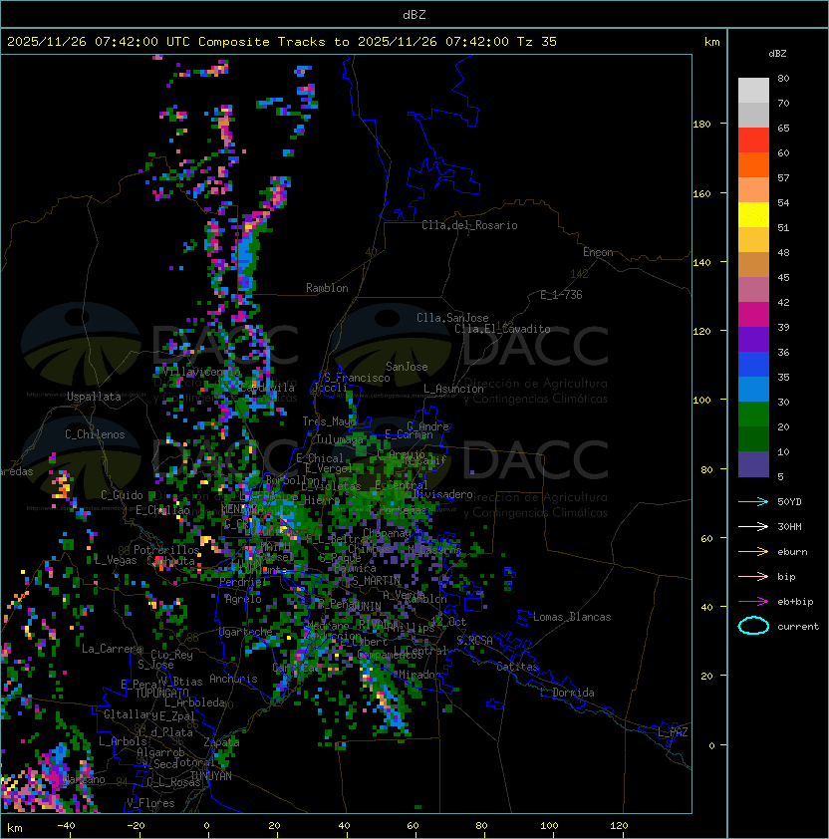
Task: Select the orange swatch below 60 dBZ
Action: pyautogui.click(x=753, y=164)
